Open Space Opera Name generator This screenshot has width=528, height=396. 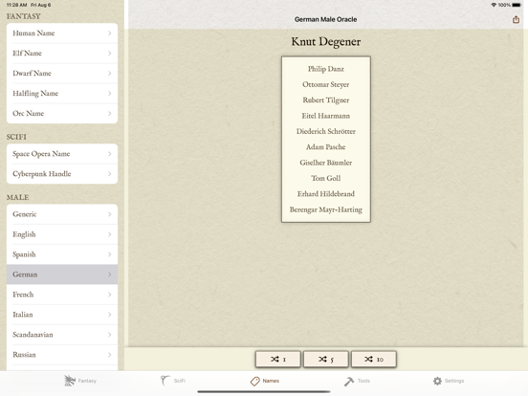(x=62, y=154)
